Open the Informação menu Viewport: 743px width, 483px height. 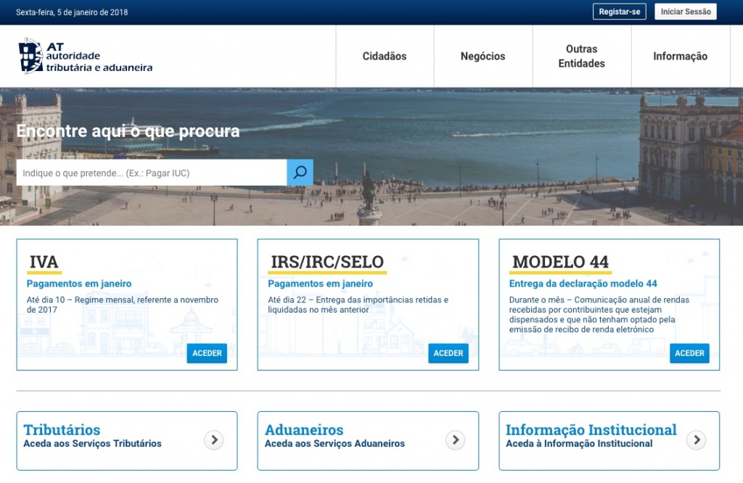point(680,56)
